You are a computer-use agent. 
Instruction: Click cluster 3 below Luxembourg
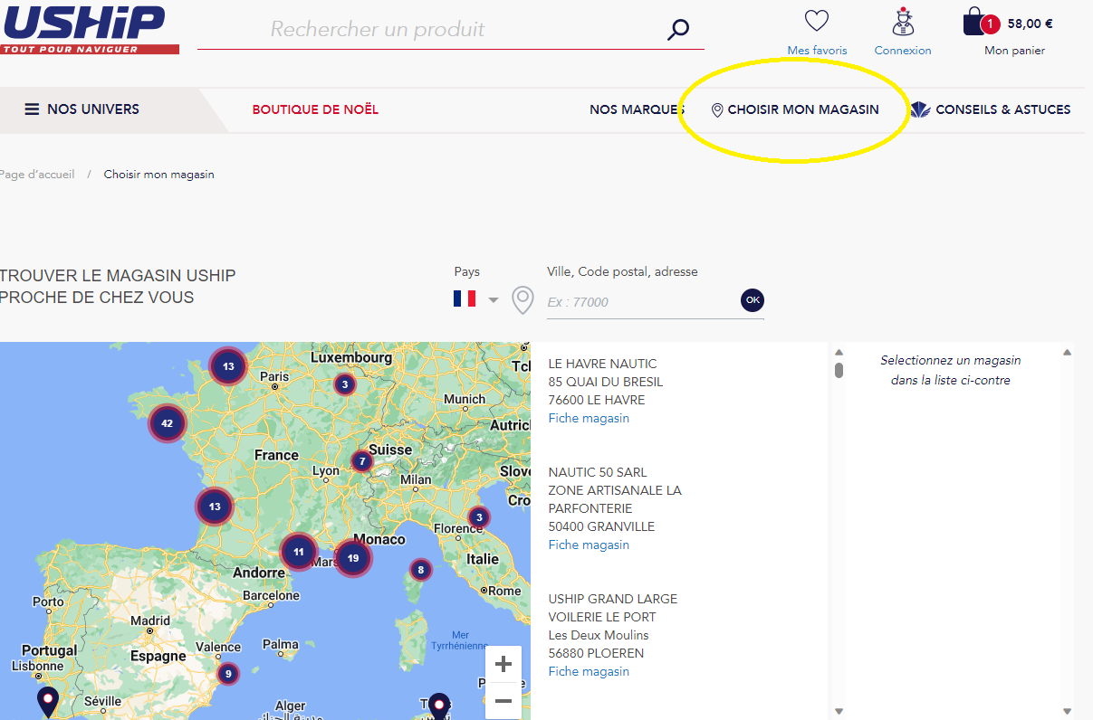click(x=344, y=384)
